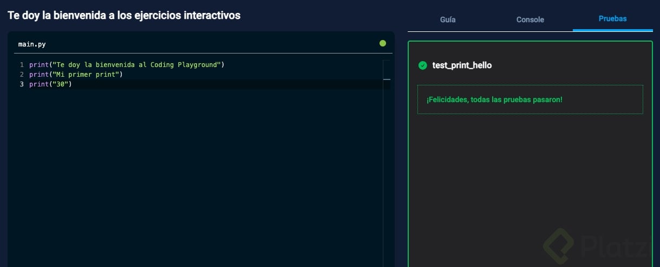The height and width of the screenshot is (267, 660).
Task: Click line number 2 in the gutter
Action: point(22,75)
